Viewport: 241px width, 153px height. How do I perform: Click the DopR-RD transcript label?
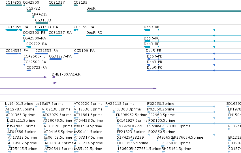tap(94, 33)
